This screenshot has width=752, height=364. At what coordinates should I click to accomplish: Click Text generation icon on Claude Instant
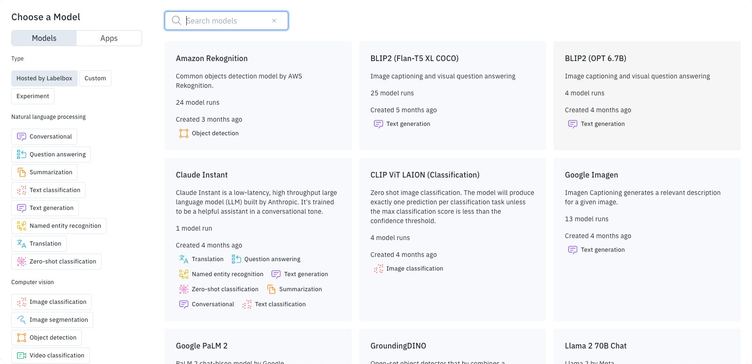click(x=276, y=274)
